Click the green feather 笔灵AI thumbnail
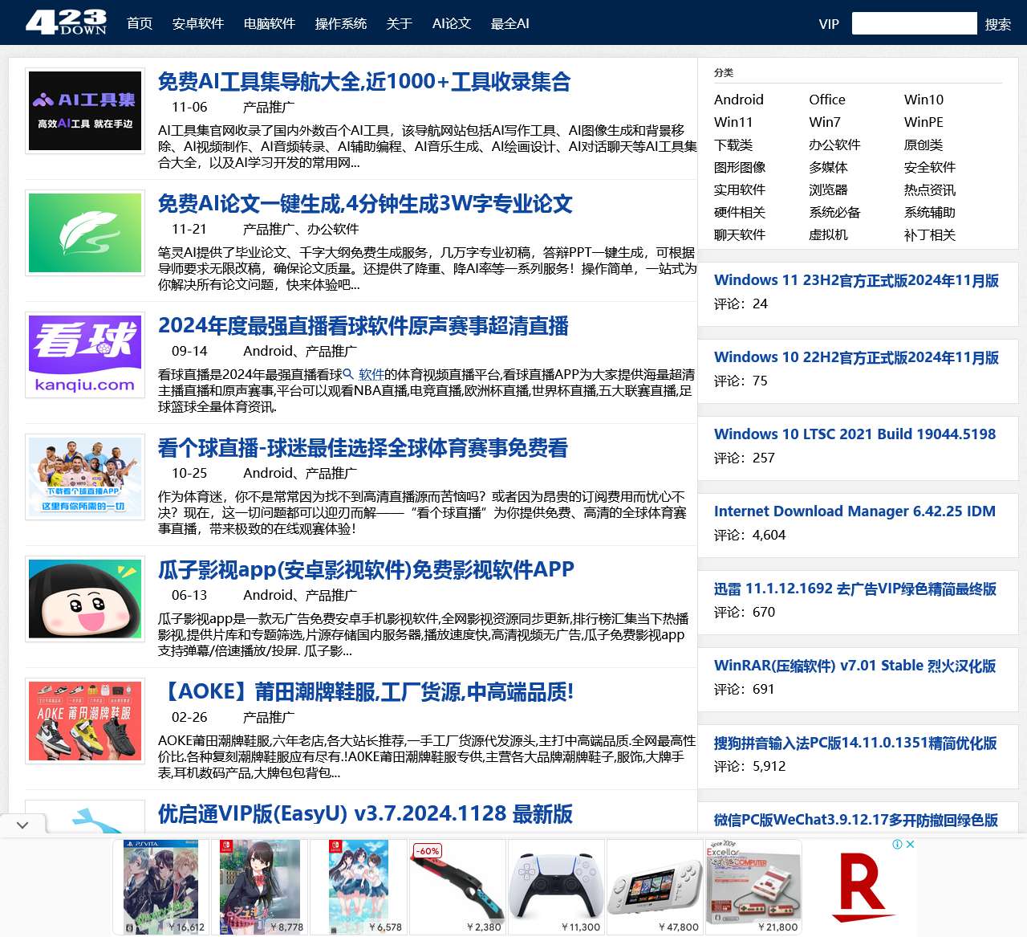 [x=85, y=233]
